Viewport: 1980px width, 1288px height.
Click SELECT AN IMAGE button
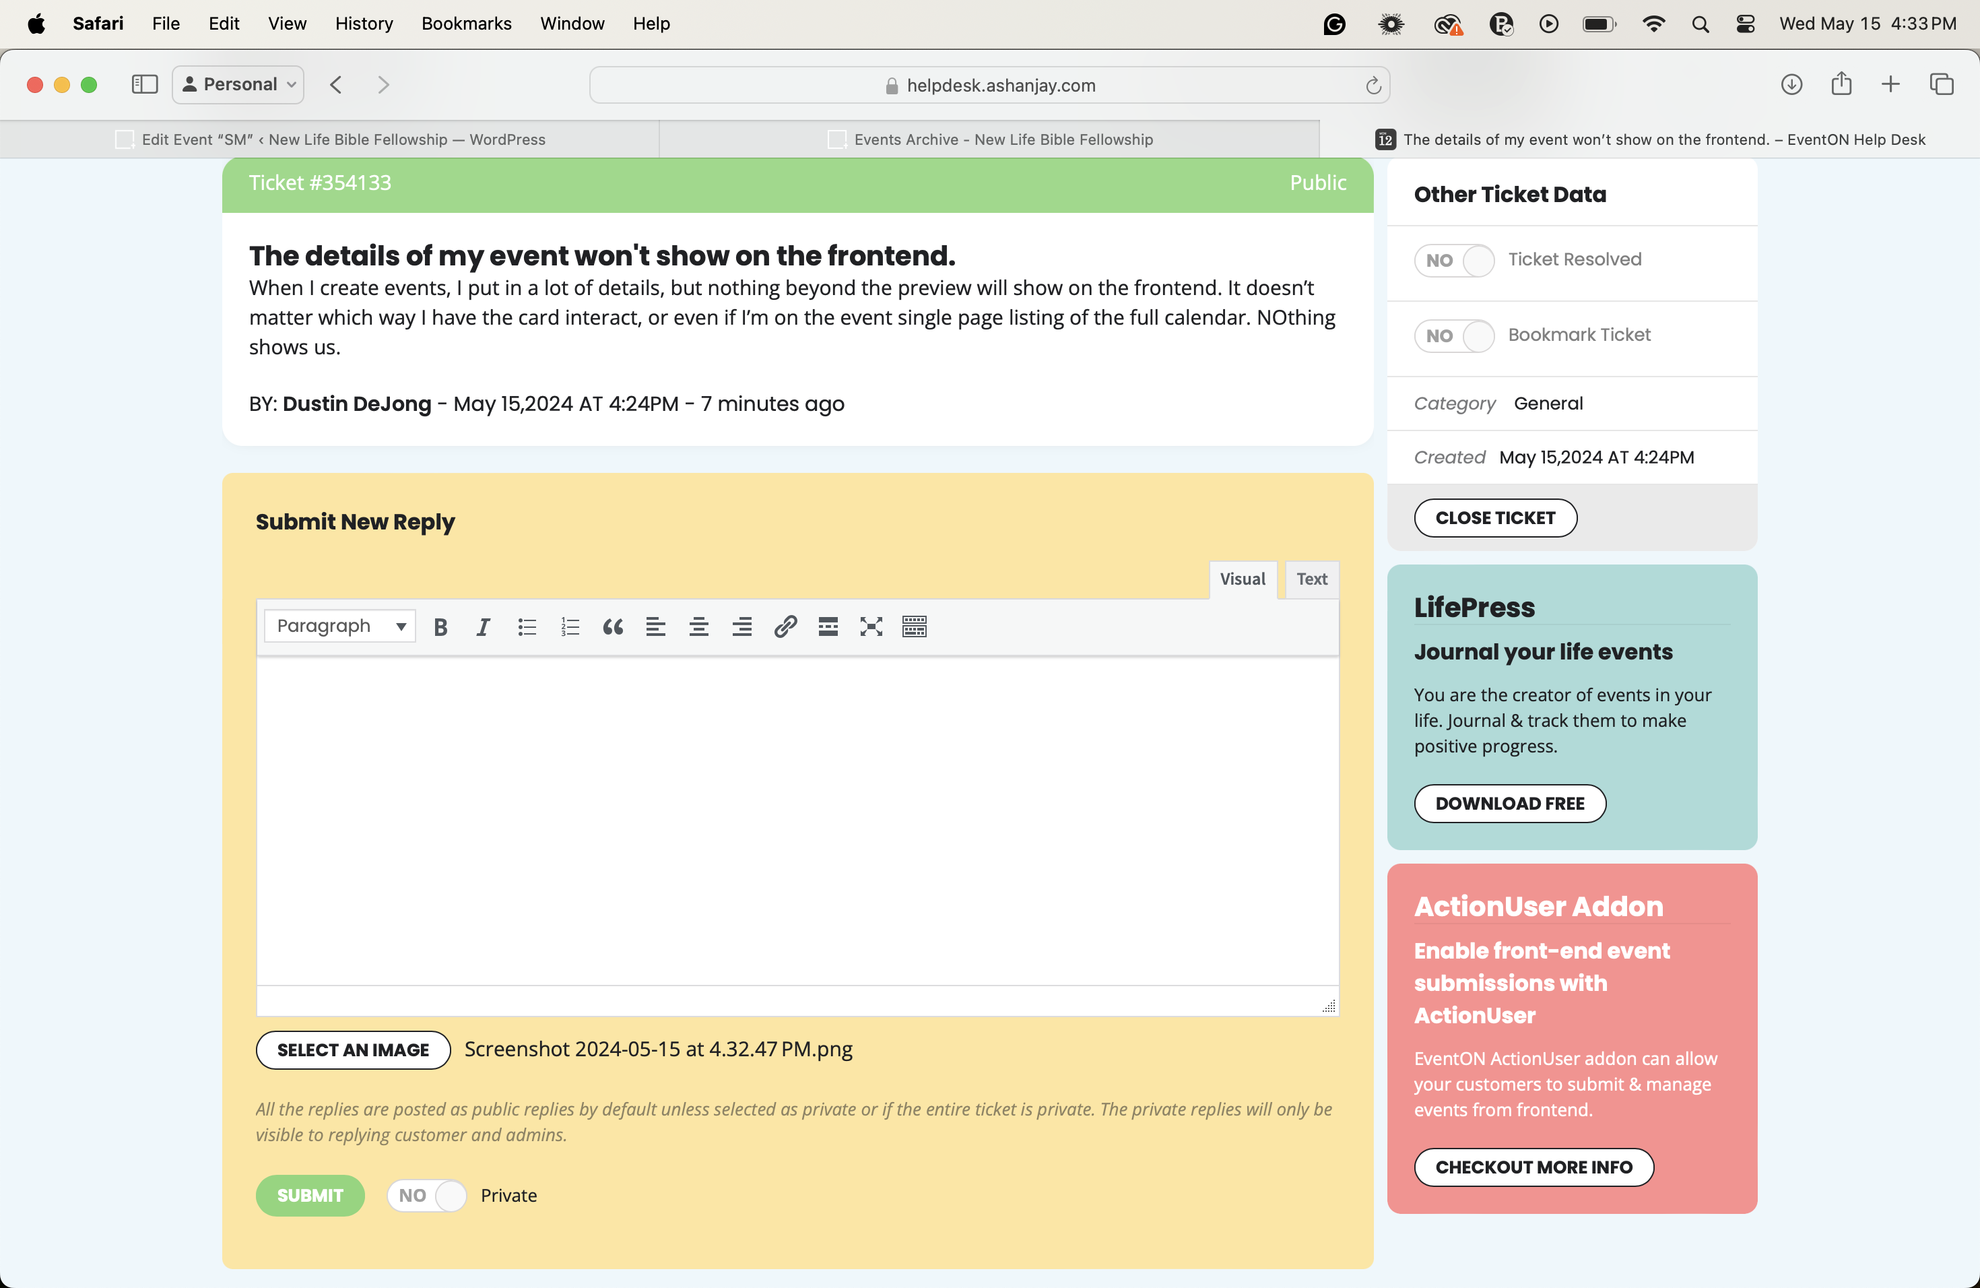353,1050
